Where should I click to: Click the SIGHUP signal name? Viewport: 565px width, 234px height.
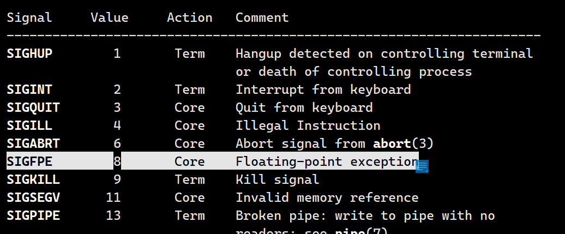pyautogui.click(x=29, y=53)
